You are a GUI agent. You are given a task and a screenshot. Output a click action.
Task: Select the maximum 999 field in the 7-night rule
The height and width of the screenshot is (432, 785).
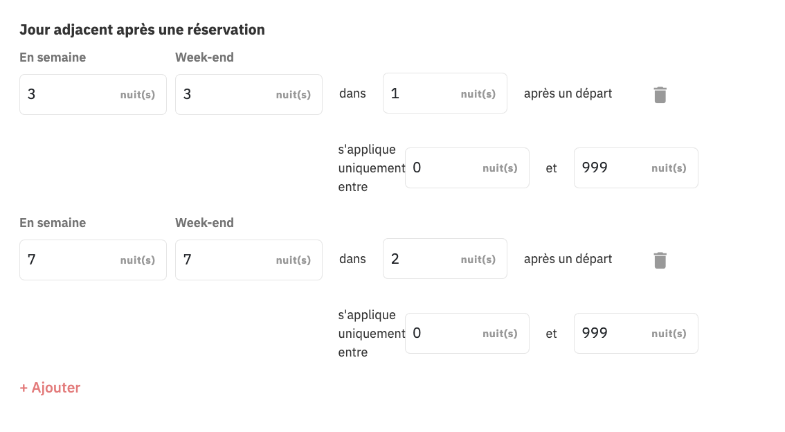(635, 334)
